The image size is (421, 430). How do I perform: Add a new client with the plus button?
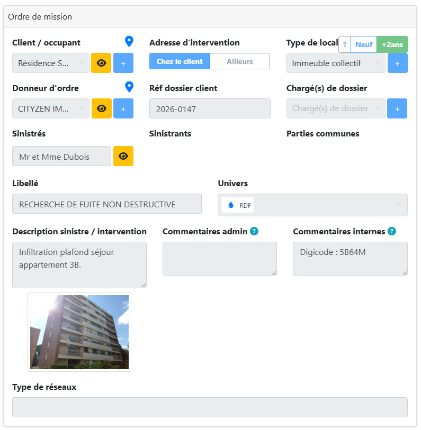[123, 63]
